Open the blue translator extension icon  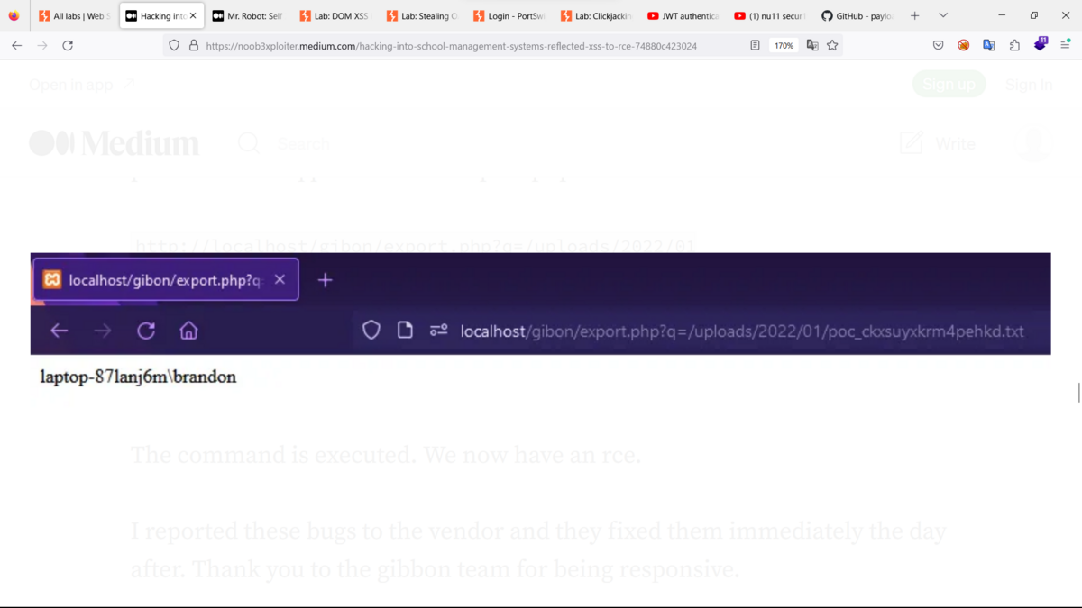989,45
